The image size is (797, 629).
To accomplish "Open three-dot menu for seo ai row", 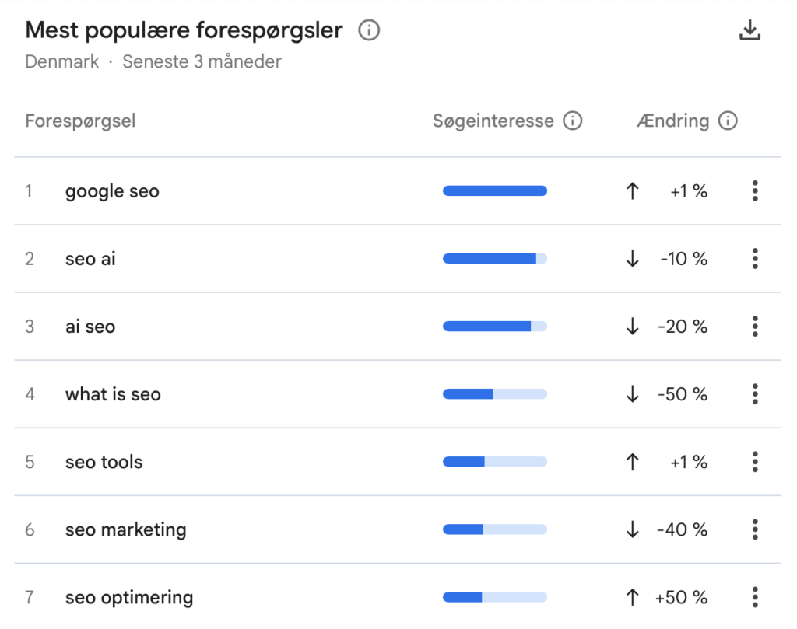I will coord(755,258).
